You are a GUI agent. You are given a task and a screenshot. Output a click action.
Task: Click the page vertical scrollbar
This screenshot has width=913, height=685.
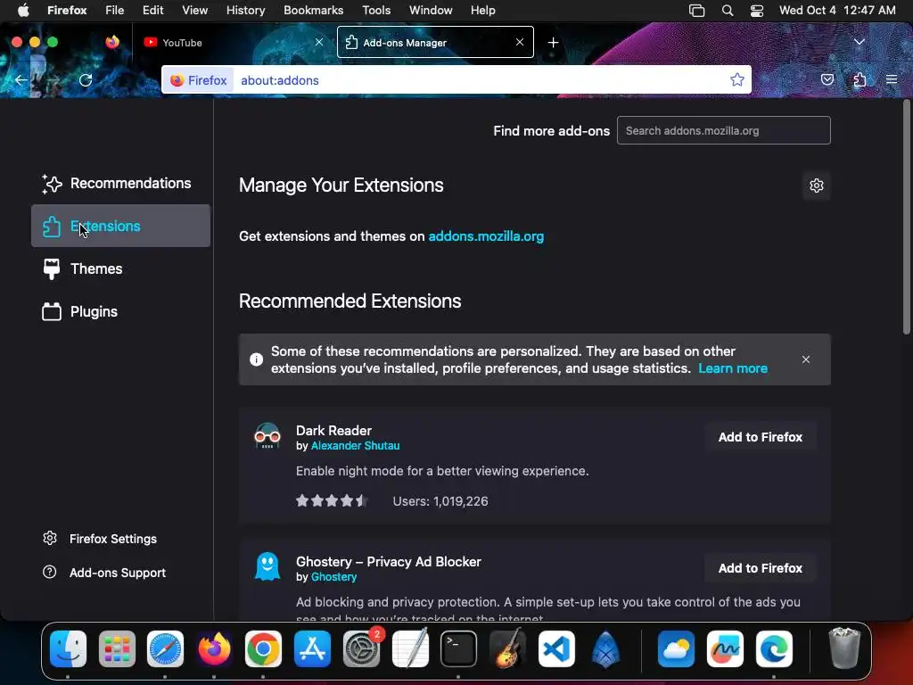click(x=907, y=218)
